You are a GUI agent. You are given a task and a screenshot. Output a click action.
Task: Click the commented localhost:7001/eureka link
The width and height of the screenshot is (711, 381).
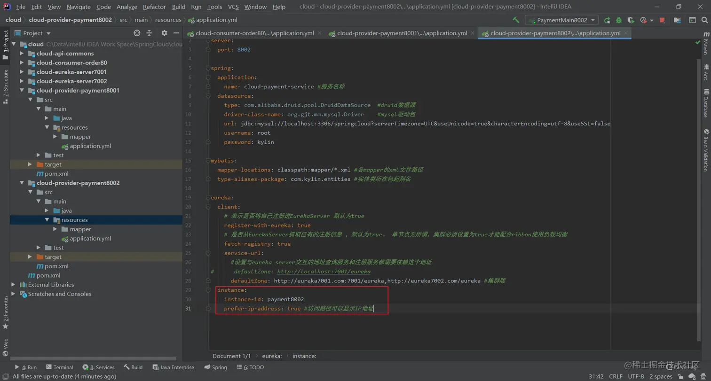pos(324,272)
